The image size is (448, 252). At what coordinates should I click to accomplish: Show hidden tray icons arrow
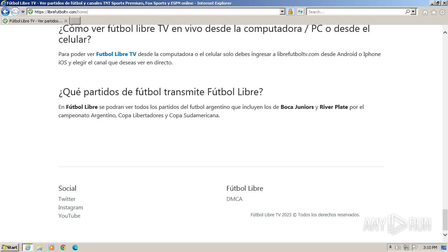390,247
